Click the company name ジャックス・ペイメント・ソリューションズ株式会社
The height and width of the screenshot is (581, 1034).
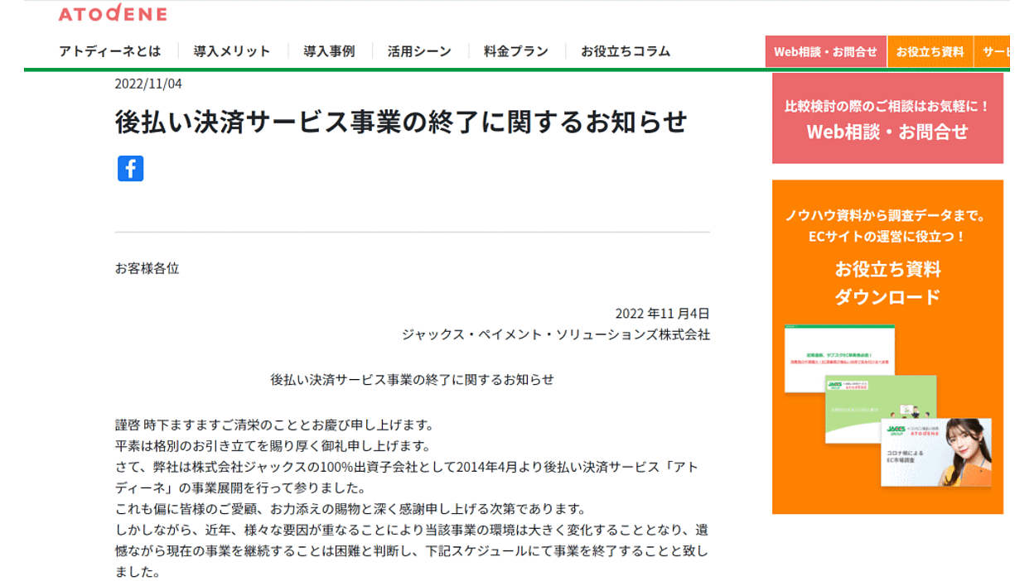pos(556,335)
